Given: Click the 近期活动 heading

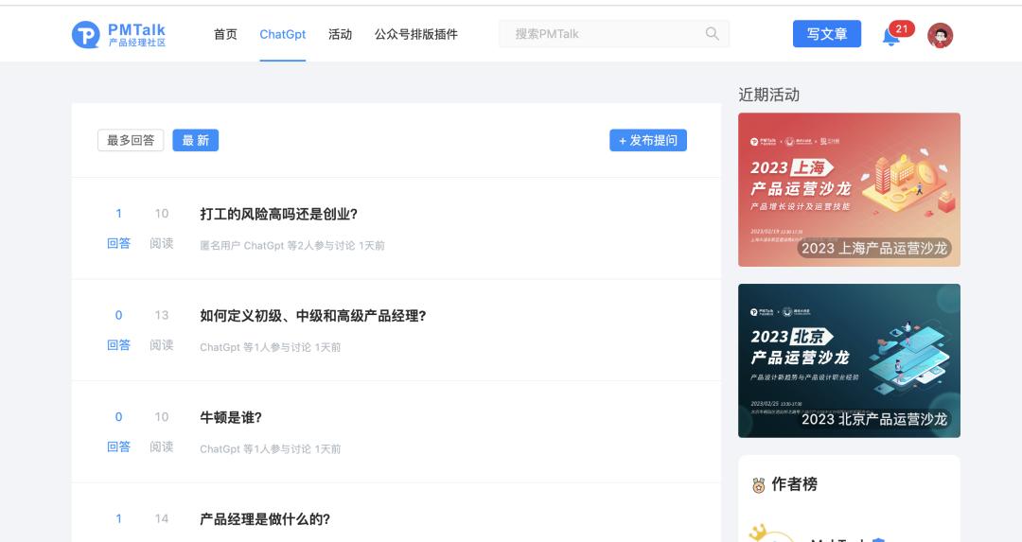Looking at the screenshot, I should click(x=769, y=96).
